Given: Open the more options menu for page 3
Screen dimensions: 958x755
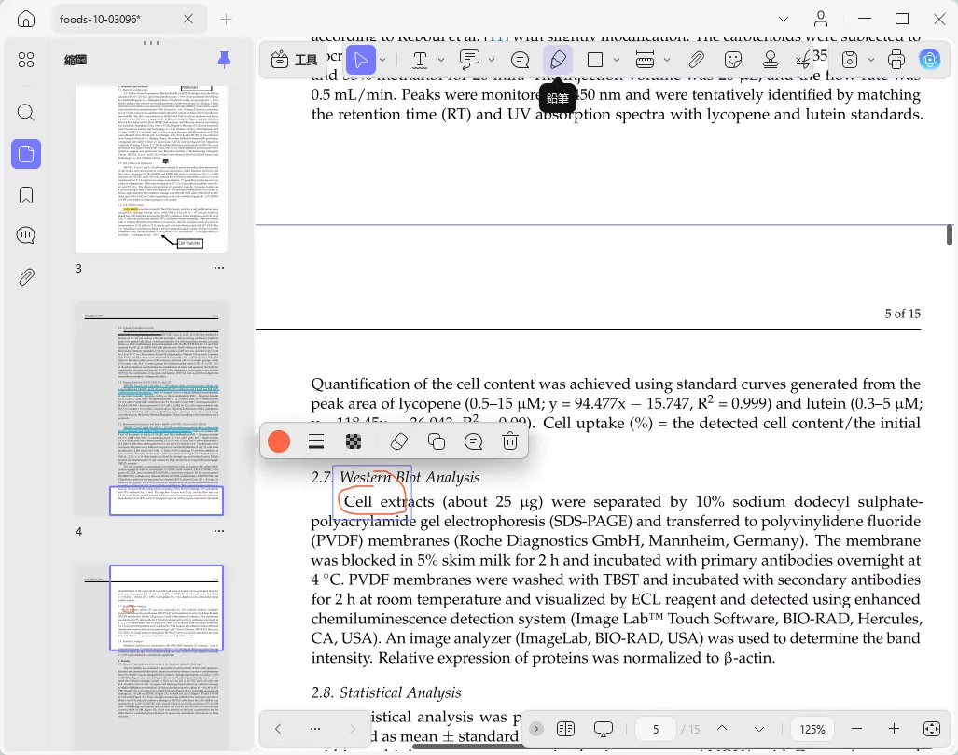Looking at the screenshot, I should pos(219,268).
